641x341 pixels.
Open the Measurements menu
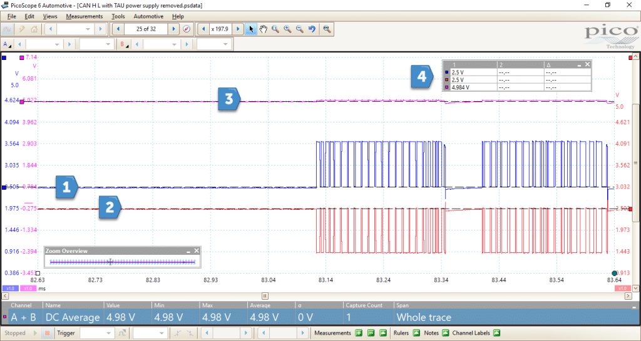coord(85,16)
